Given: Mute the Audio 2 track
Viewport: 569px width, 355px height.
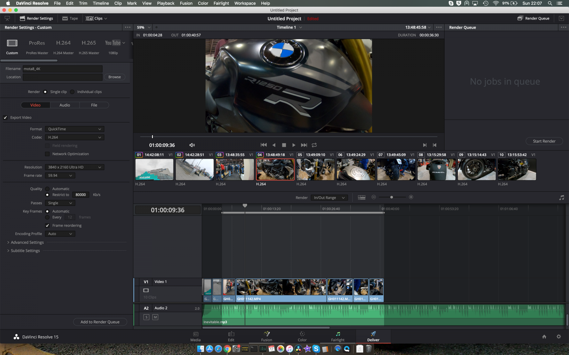Looking at the screenshot, I should [x=155, y=317].
